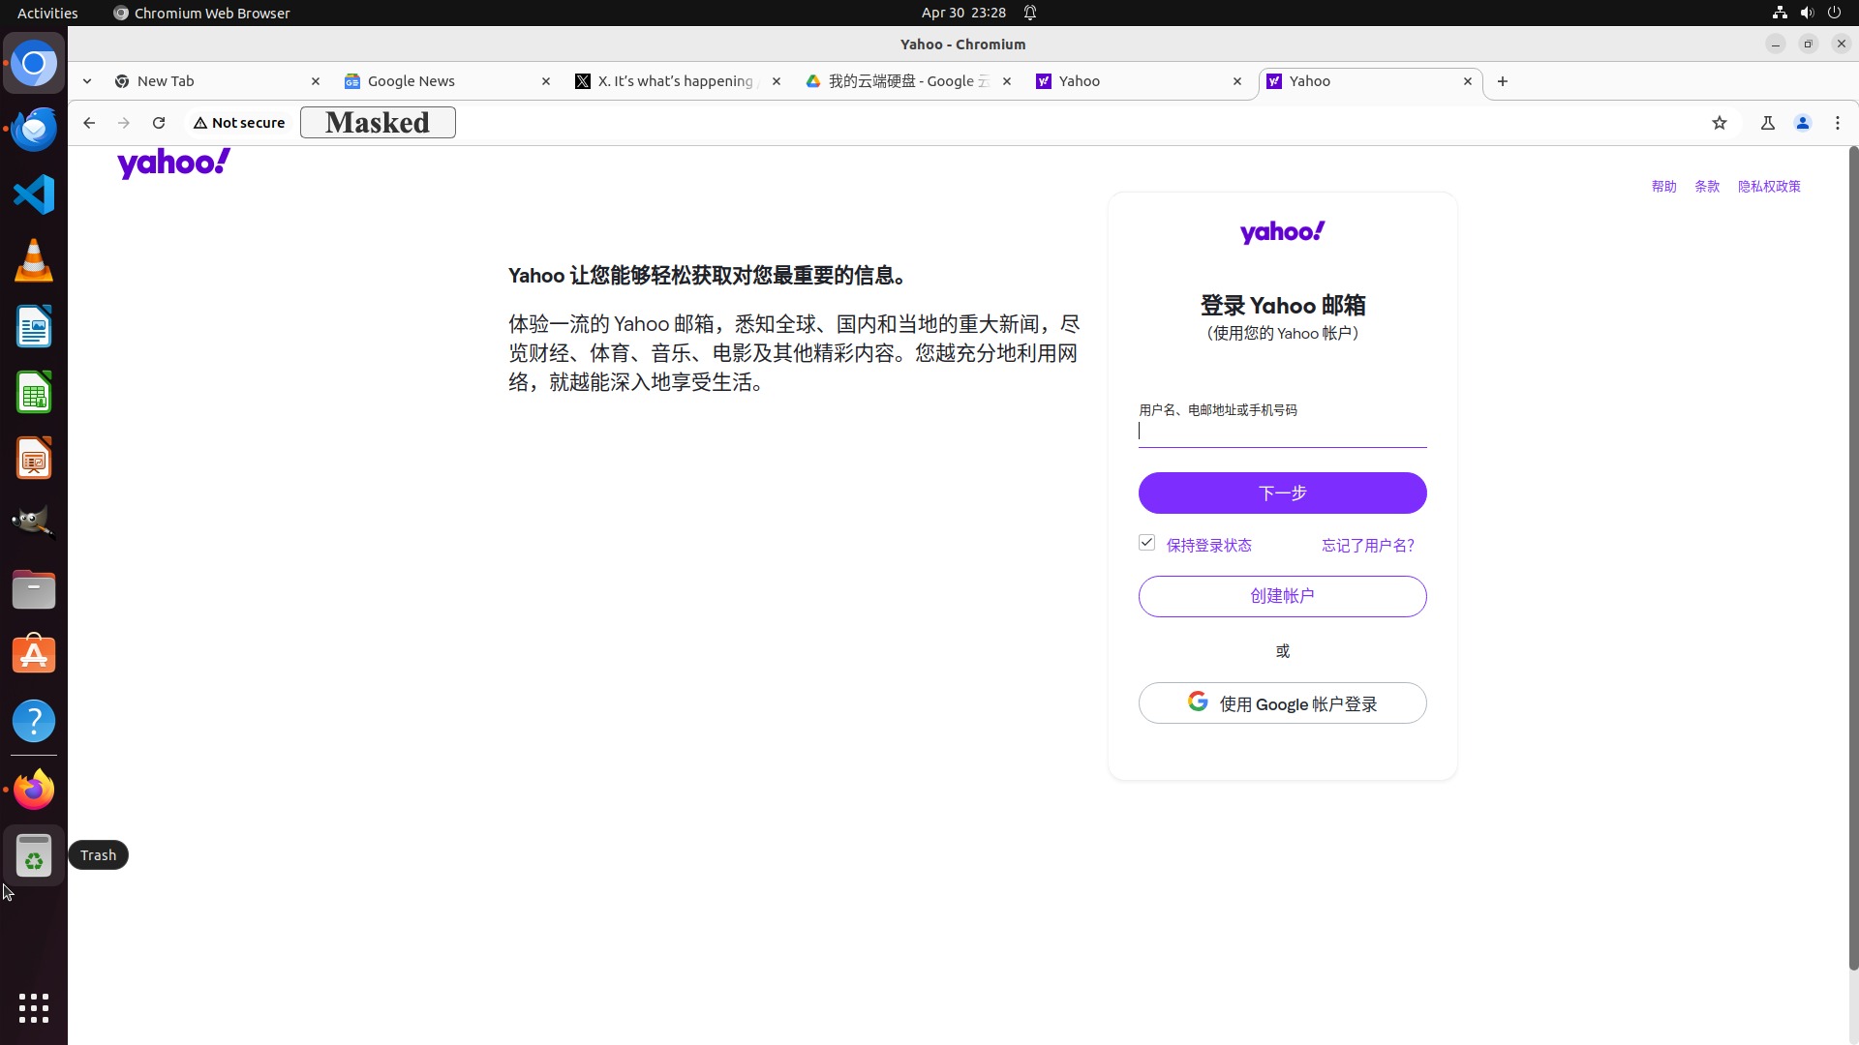The width and height of the screenshot is (1859, 1045).
Task: Open the 帮助 link
Action: [1664, 187]
